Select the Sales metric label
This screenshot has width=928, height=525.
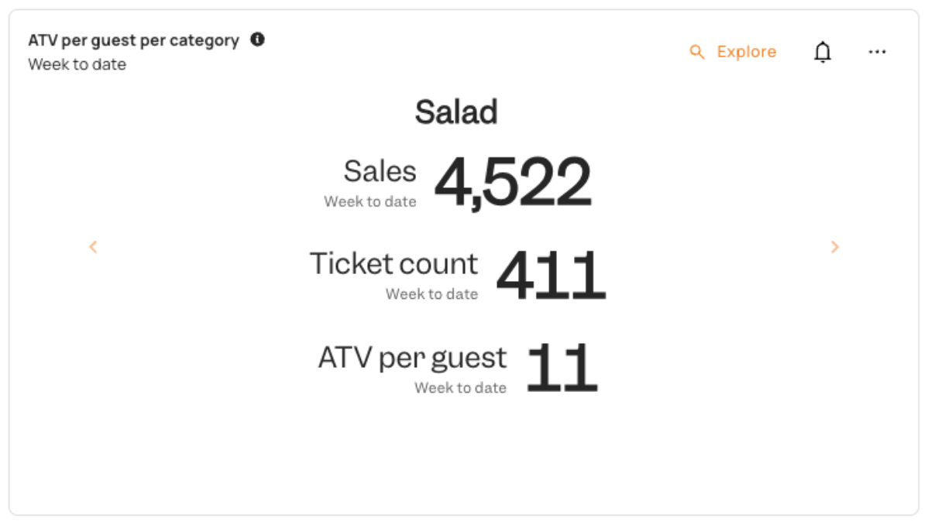coord(380,172)
